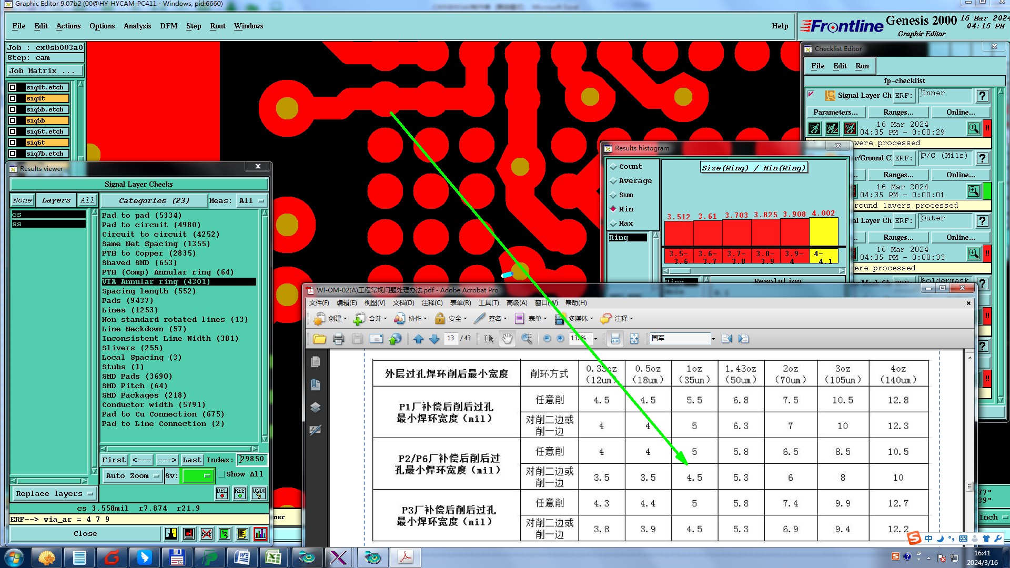
Task: Click the open folder icon in Acrobat
Action: click(319, 339)
